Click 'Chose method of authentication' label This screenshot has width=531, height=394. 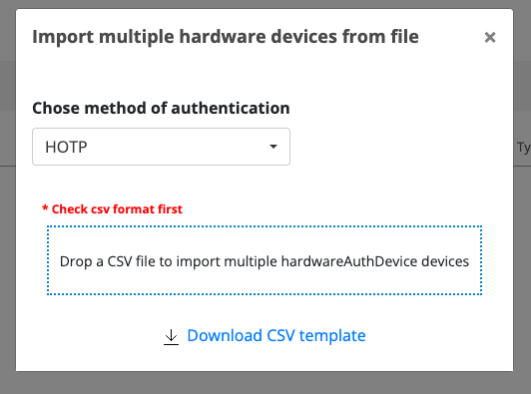tap(161, 109)
